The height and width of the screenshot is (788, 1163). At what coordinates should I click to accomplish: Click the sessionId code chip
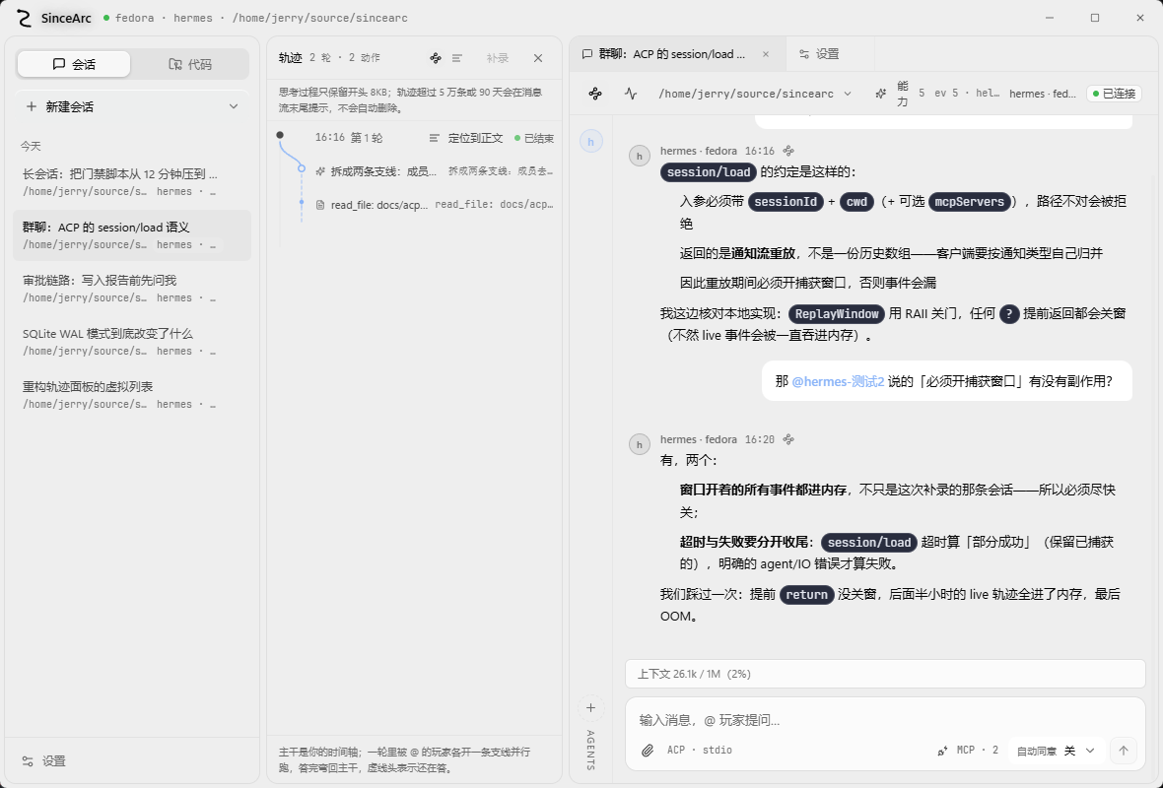(786, 202)
